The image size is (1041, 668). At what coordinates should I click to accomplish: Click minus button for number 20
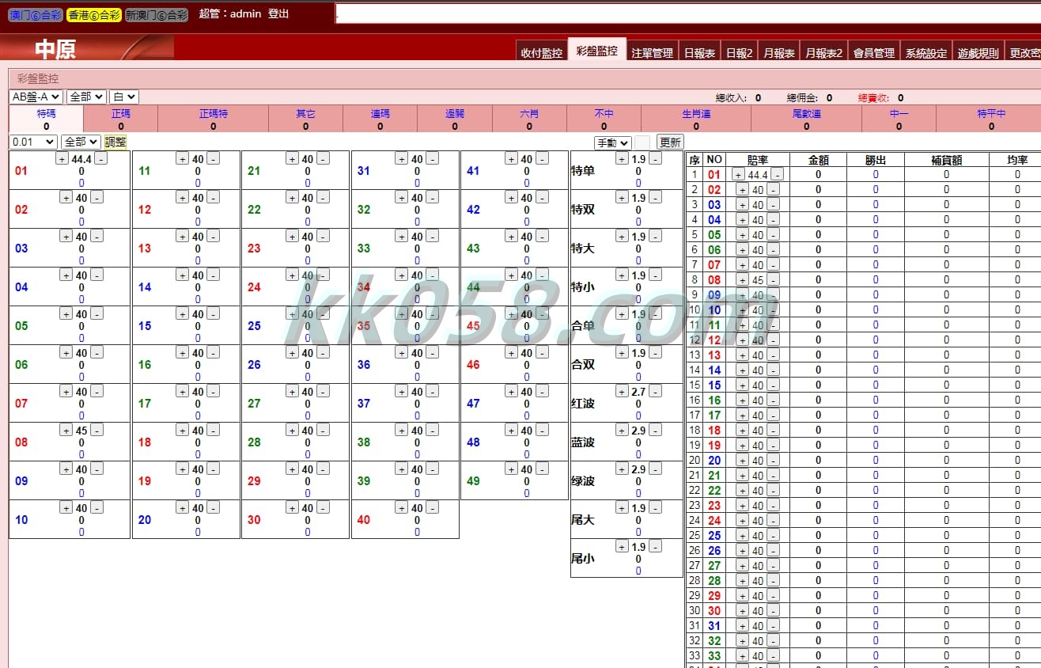click(213, 508)
